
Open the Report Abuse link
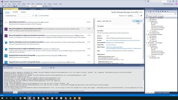[123, 48]
